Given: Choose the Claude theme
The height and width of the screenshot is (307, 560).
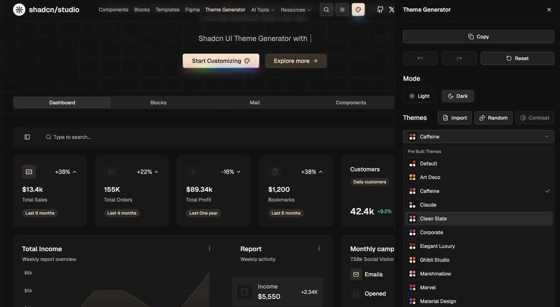Looking at the screenshot, I should click(x=479, y=205).
